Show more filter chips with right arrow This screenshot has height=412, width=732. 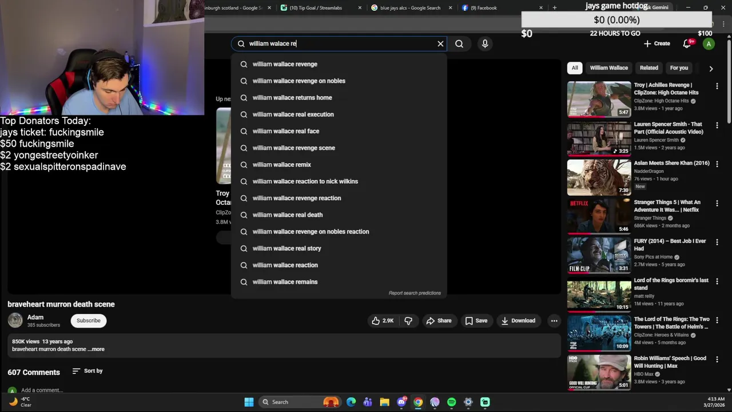click(711, 68)
